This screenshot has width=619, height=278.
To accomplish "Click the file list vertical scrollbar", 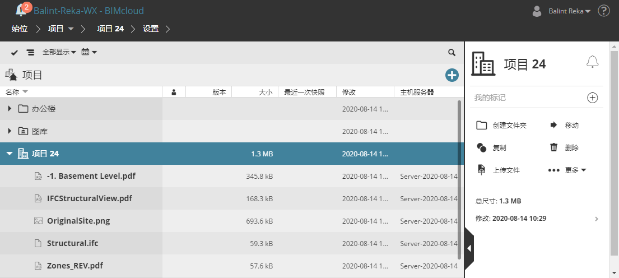I will (x=459, y=180).
